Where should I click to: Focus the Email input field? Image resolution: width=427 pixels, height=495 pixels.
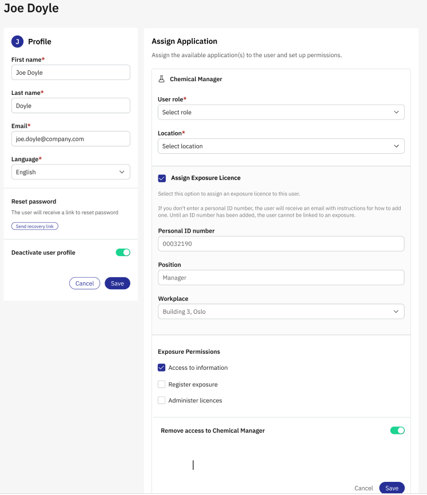click(70, 139)
